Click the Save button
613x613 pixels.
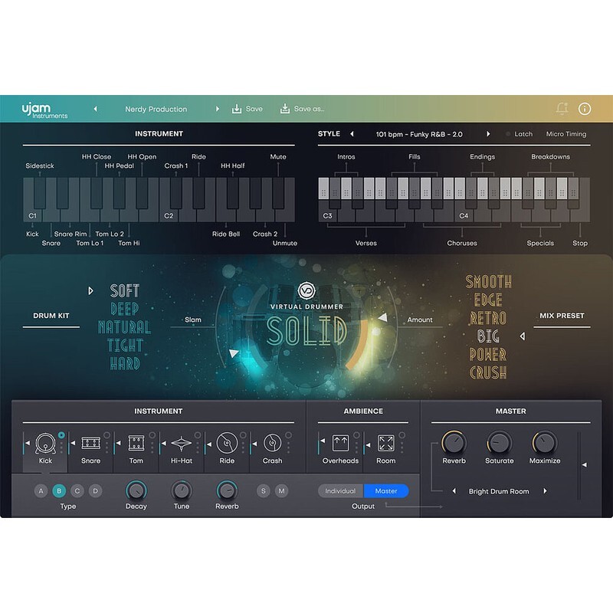pos(247,109)
